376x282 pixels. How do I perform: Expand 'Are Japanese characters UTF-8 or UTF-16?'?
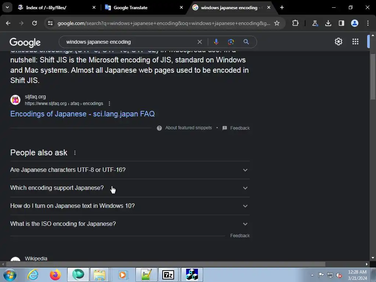(x=130, y=170)
